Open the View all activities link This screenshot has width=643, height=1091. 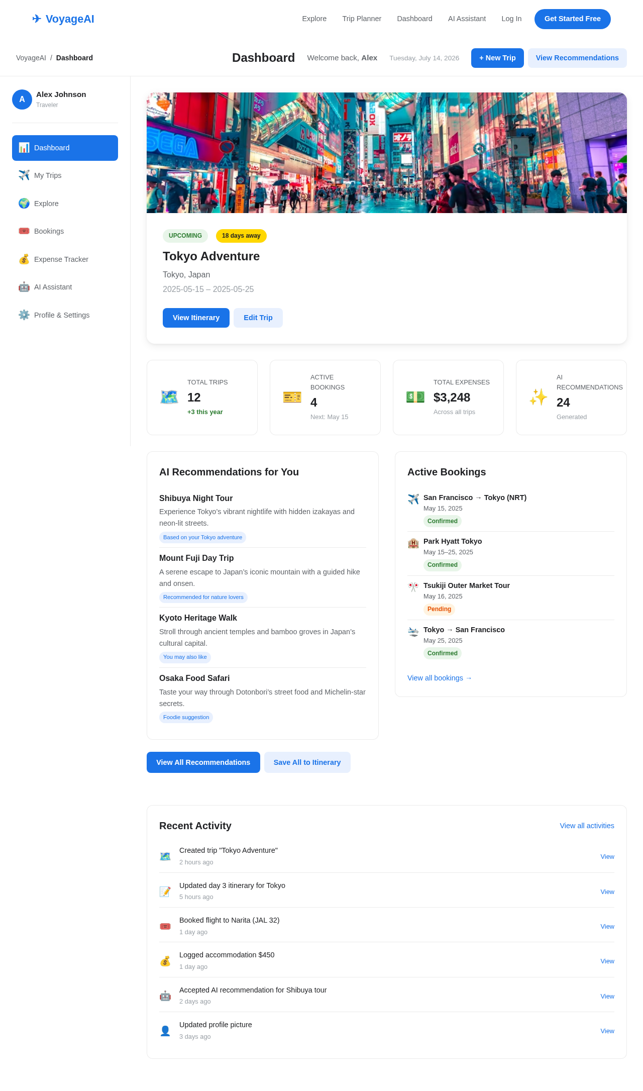587,826
